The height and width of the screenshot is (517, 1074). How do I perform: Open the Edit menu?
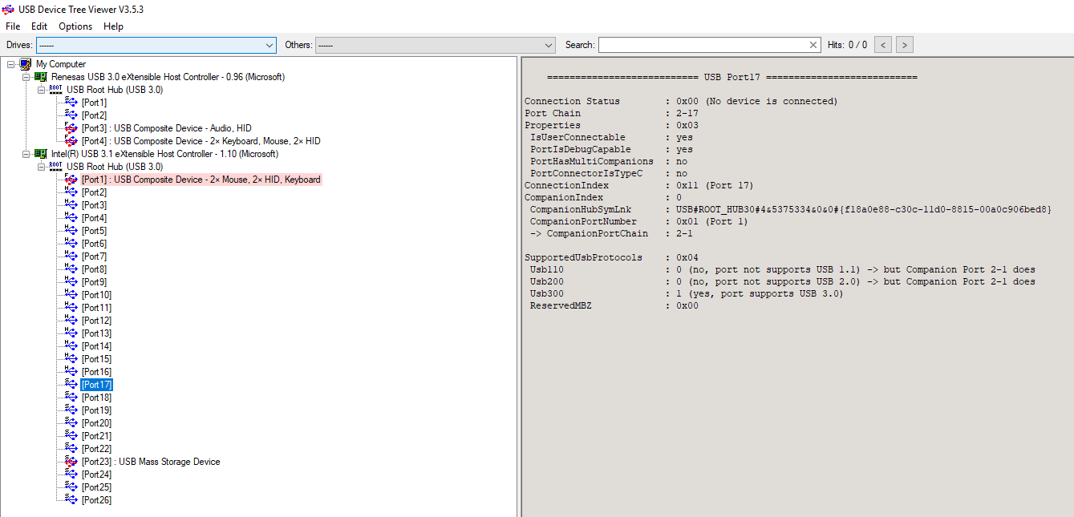coord(39,26)
